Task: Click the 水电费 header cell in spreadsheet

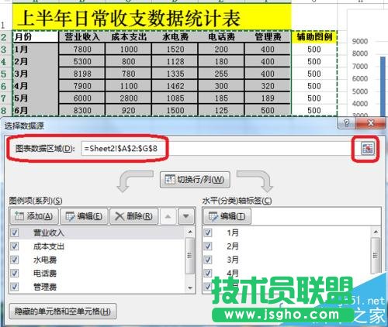Action: coord(175,36)
